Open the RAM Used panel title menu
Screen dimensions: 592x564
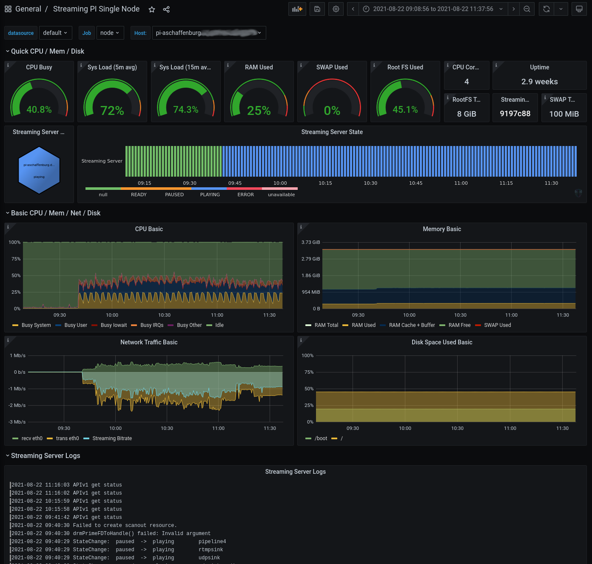(x=259, y=67)
